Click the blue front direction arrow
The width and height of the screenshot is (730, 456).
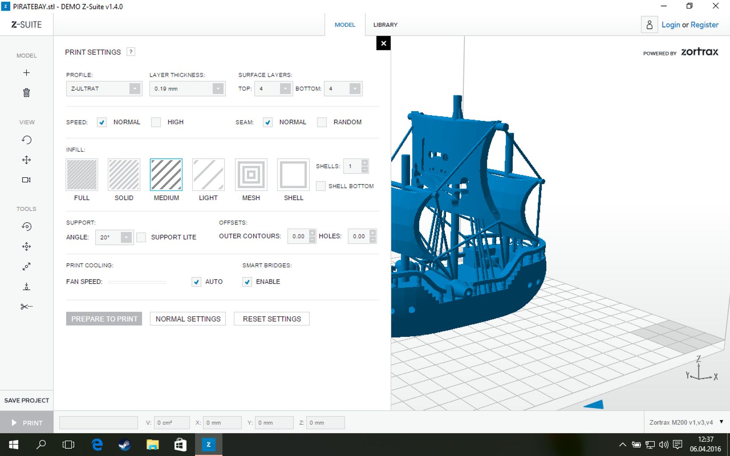(x=594, y=404)
